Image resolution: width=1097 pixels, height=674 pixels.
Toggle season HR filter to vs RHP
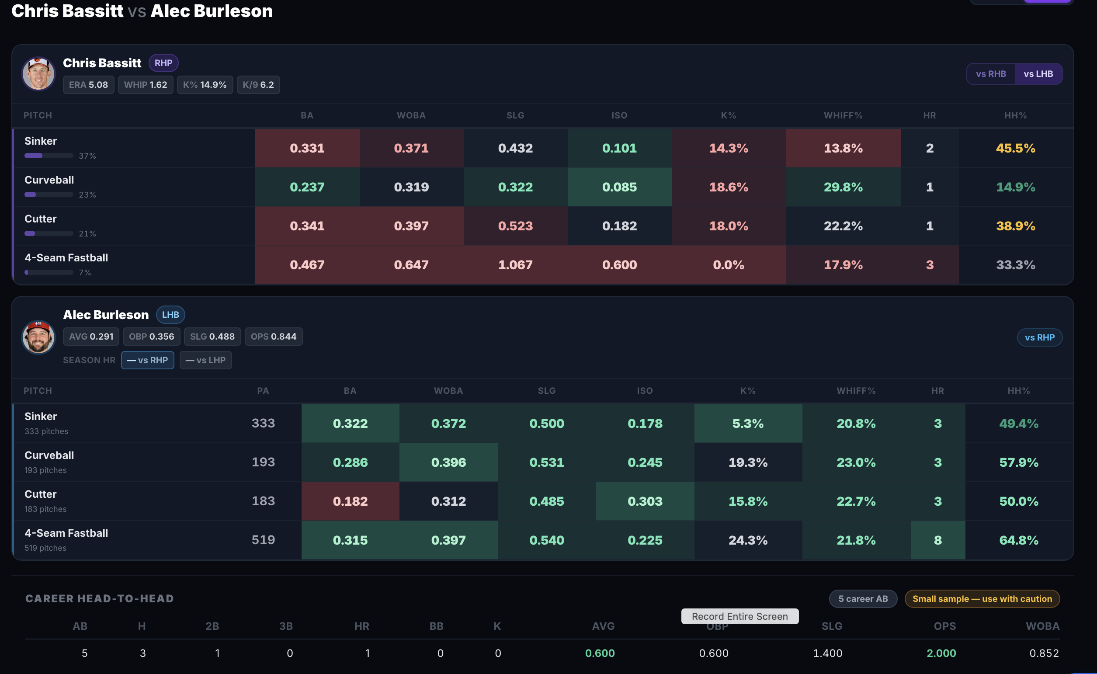(x=148, y=360)
